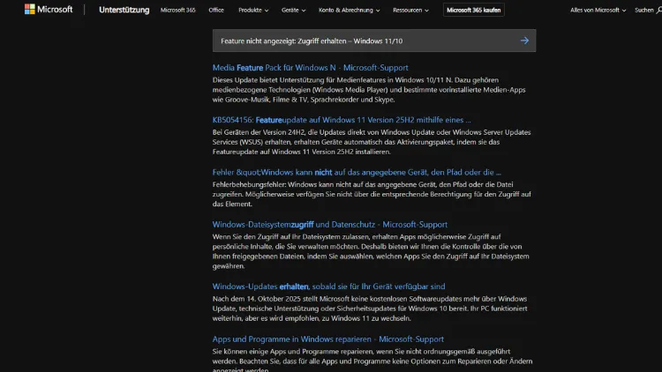Submit search with the arrow icon
This screenshot has height=372, width=662.
[x=524, y=41]
